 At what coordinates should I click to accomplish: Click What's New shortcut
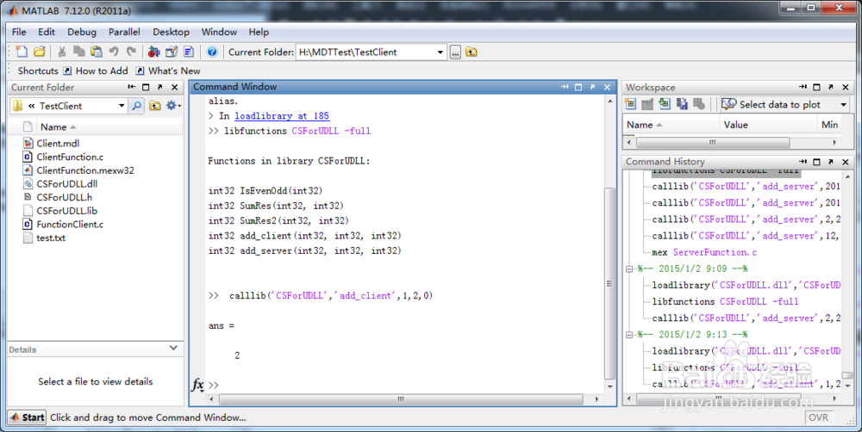[x=168, y=71]
